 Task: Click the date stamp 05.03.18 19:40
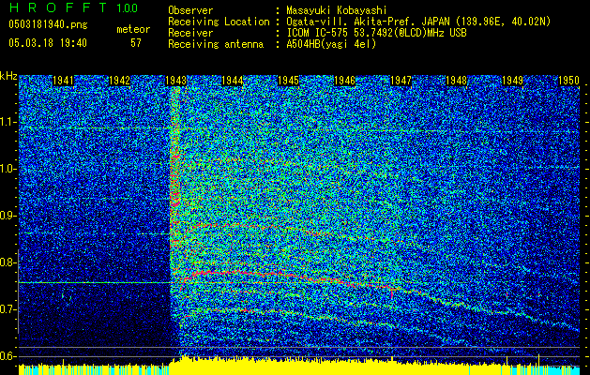(x=48, y=43)
